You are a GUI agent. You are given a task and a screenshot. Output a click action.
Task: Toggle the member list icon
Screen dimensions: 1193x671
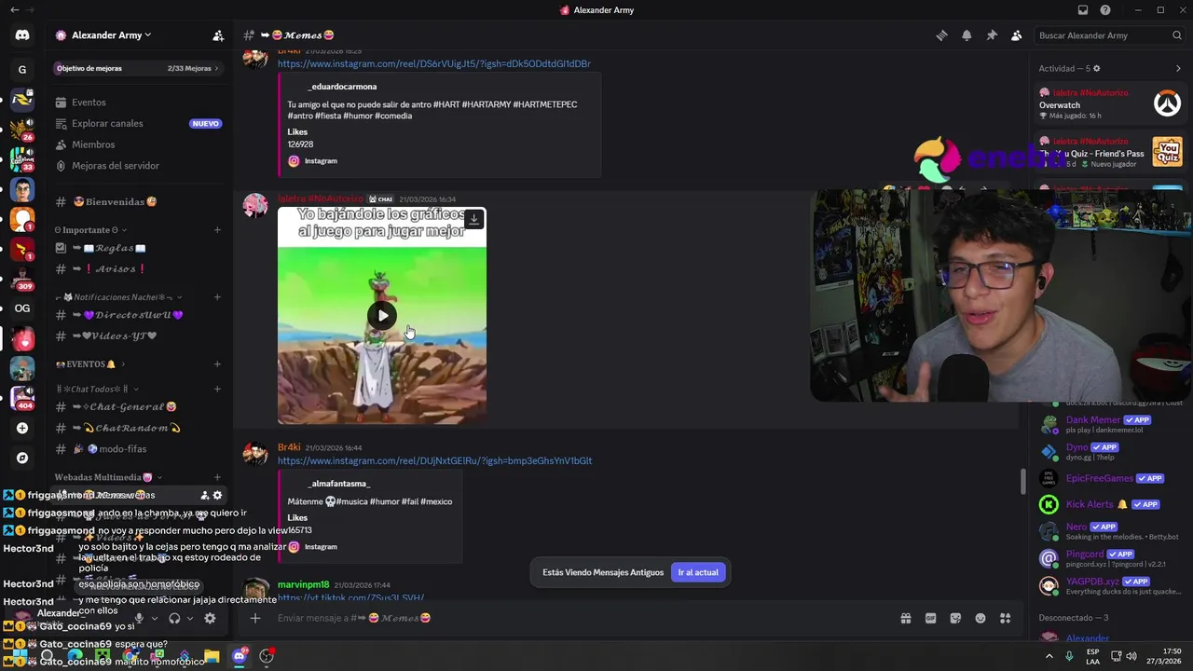point(1017,35)
